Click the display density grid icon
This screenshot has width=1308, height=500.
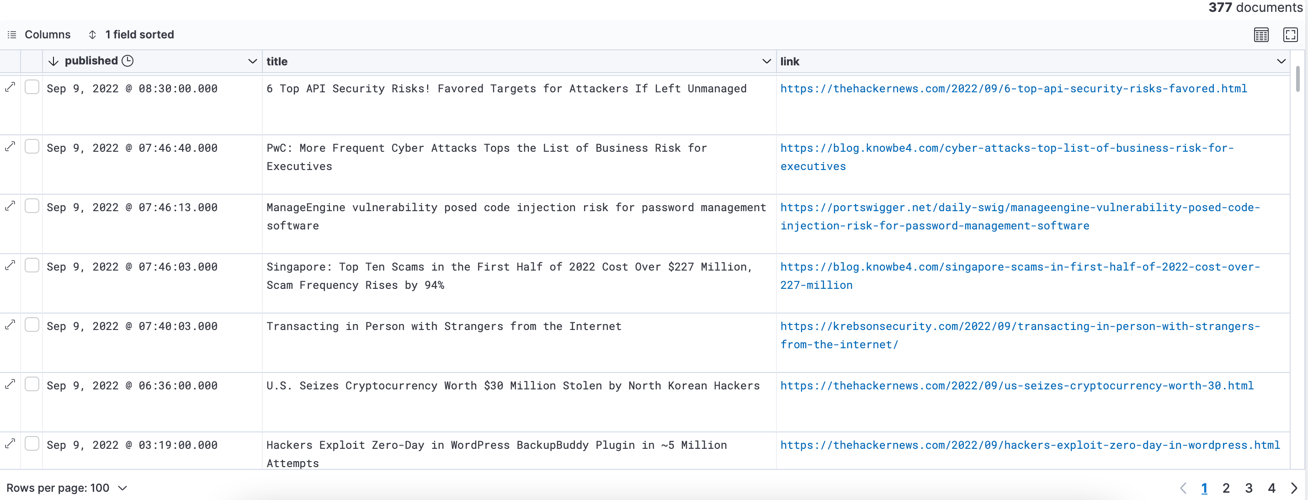(1261, 35)
